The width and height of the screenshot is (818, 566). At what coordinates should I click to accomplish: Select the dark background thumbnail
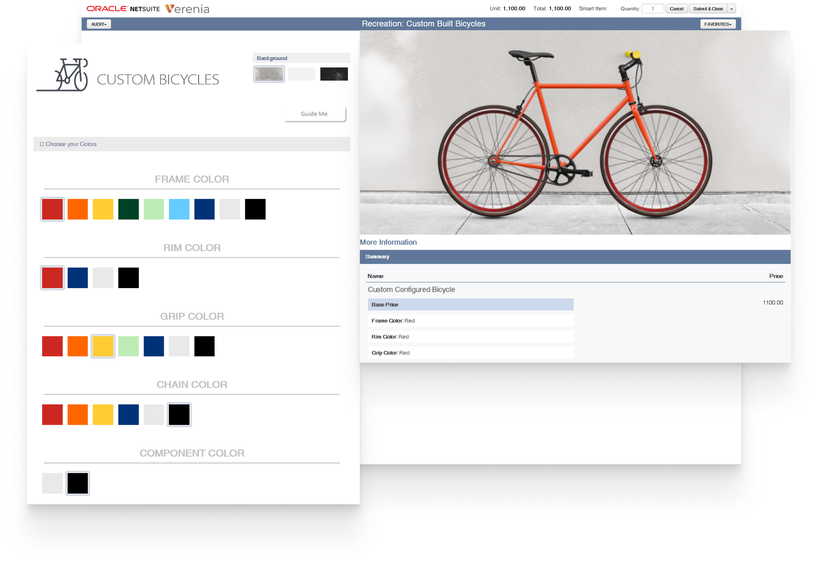tap(334, 74)
